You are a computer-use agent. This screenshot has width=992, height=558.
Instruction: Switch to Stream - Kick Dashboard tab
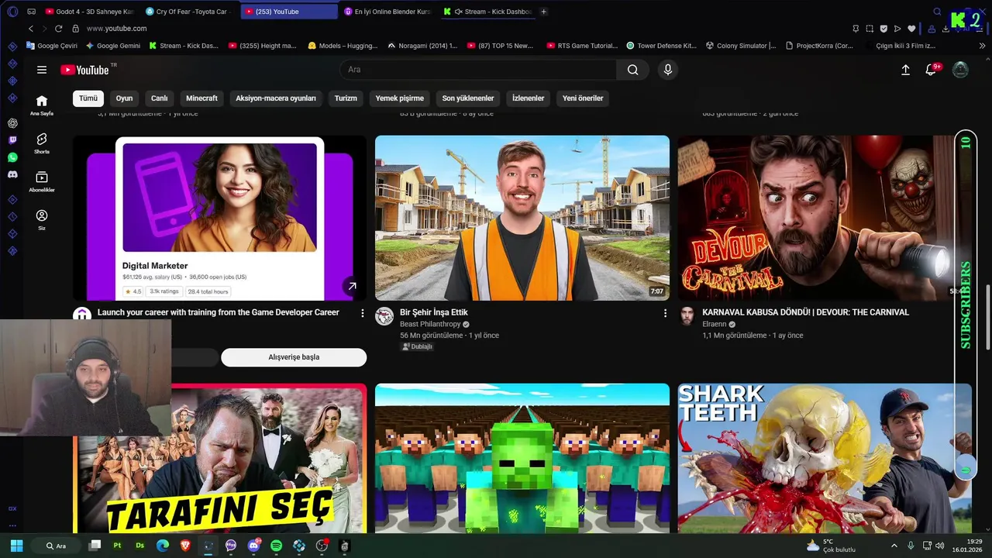(x=487, y=12)
